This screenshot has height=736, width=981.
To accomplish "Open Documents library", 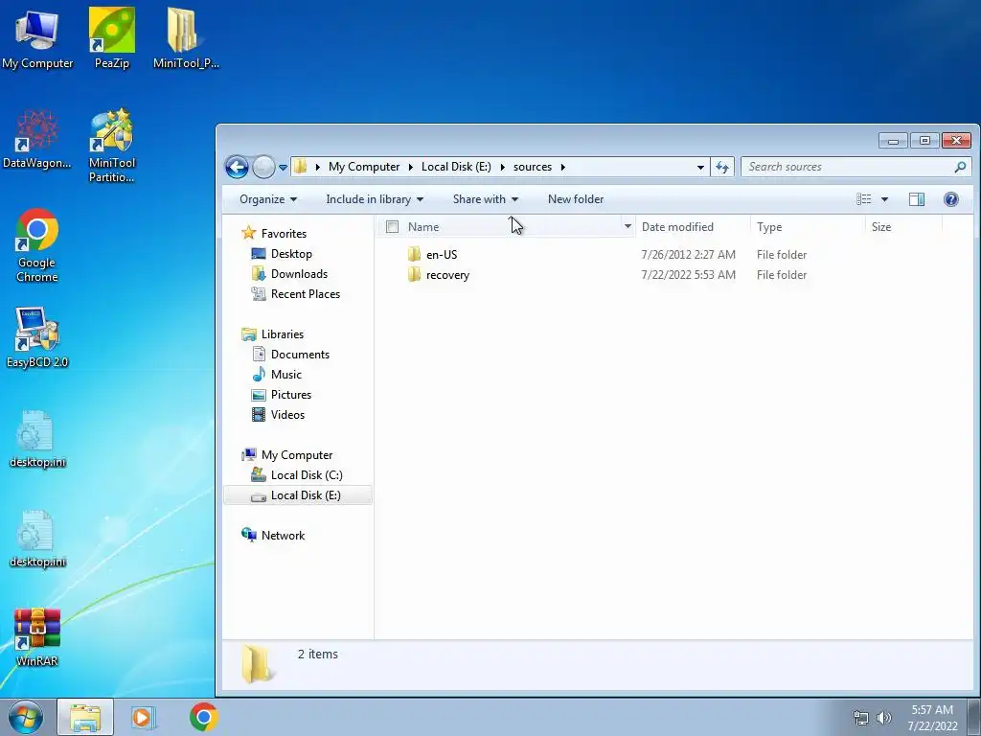I will tap(300, 355).
